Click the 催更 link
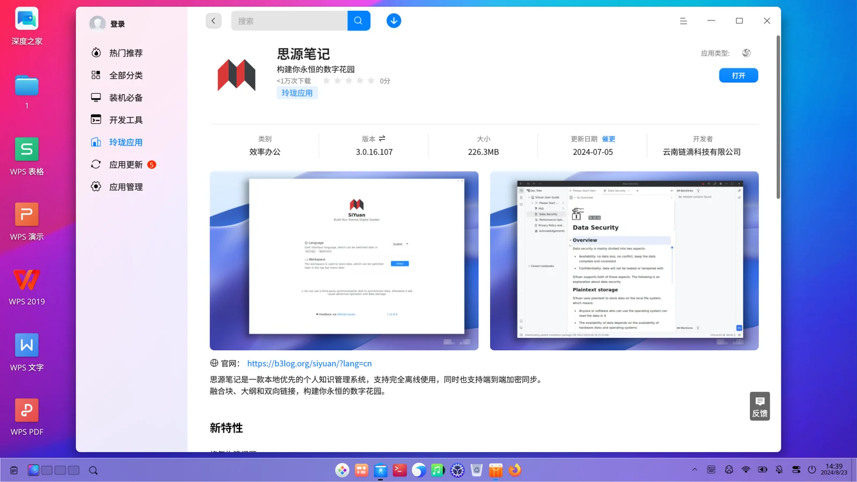The image size is (857, 482). 608,139
